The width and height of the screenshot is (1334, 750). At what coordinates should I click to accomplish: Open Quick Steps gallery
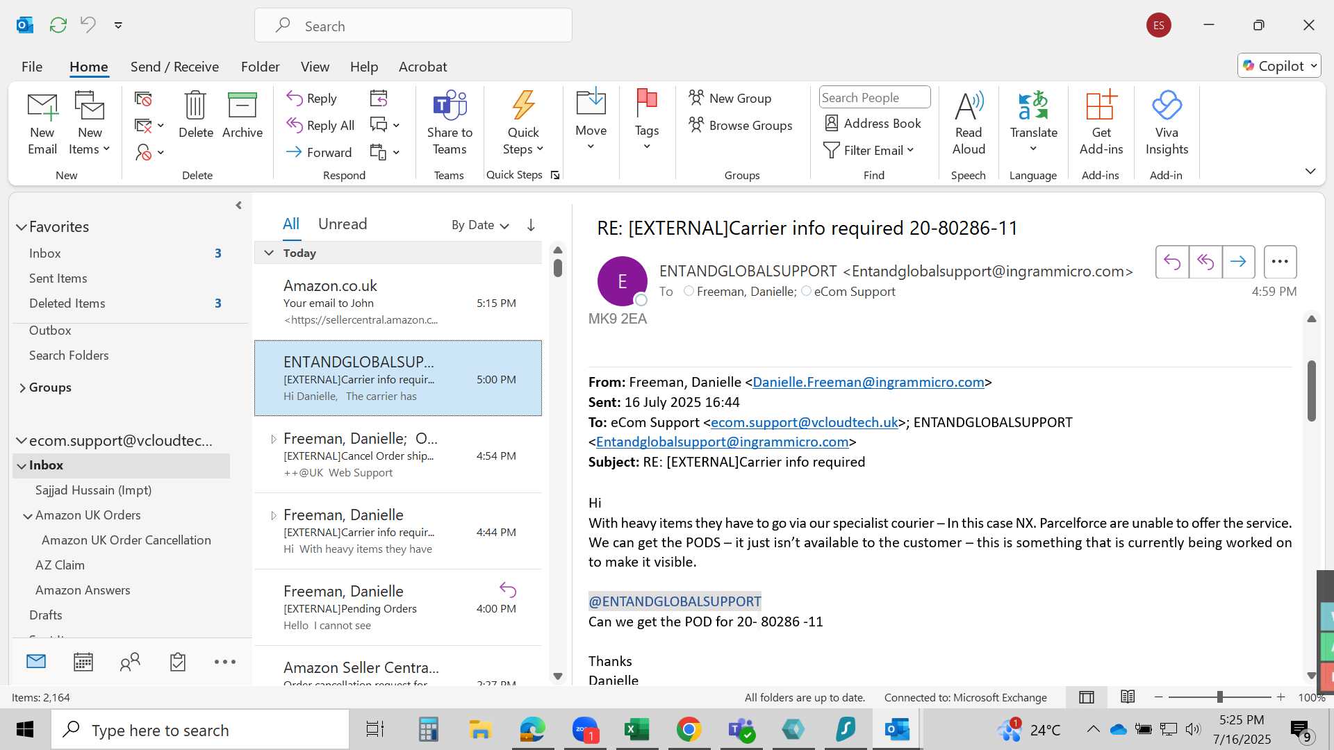pyautogui.click(x=523, y=124)
